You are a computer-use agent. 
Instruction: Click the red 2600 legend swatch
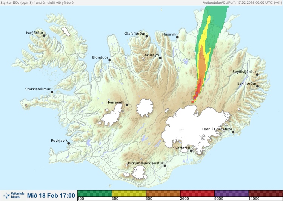point(197,193)
